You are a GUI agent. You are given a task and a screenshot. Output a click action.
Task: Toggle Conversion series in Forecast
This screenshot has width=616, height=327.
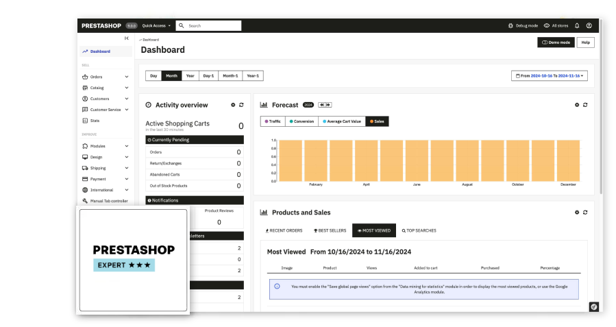coord(301,121)
